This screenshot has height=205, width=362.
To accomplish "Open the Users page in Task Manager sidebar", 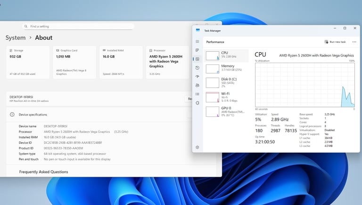I will tap(197, 85).
